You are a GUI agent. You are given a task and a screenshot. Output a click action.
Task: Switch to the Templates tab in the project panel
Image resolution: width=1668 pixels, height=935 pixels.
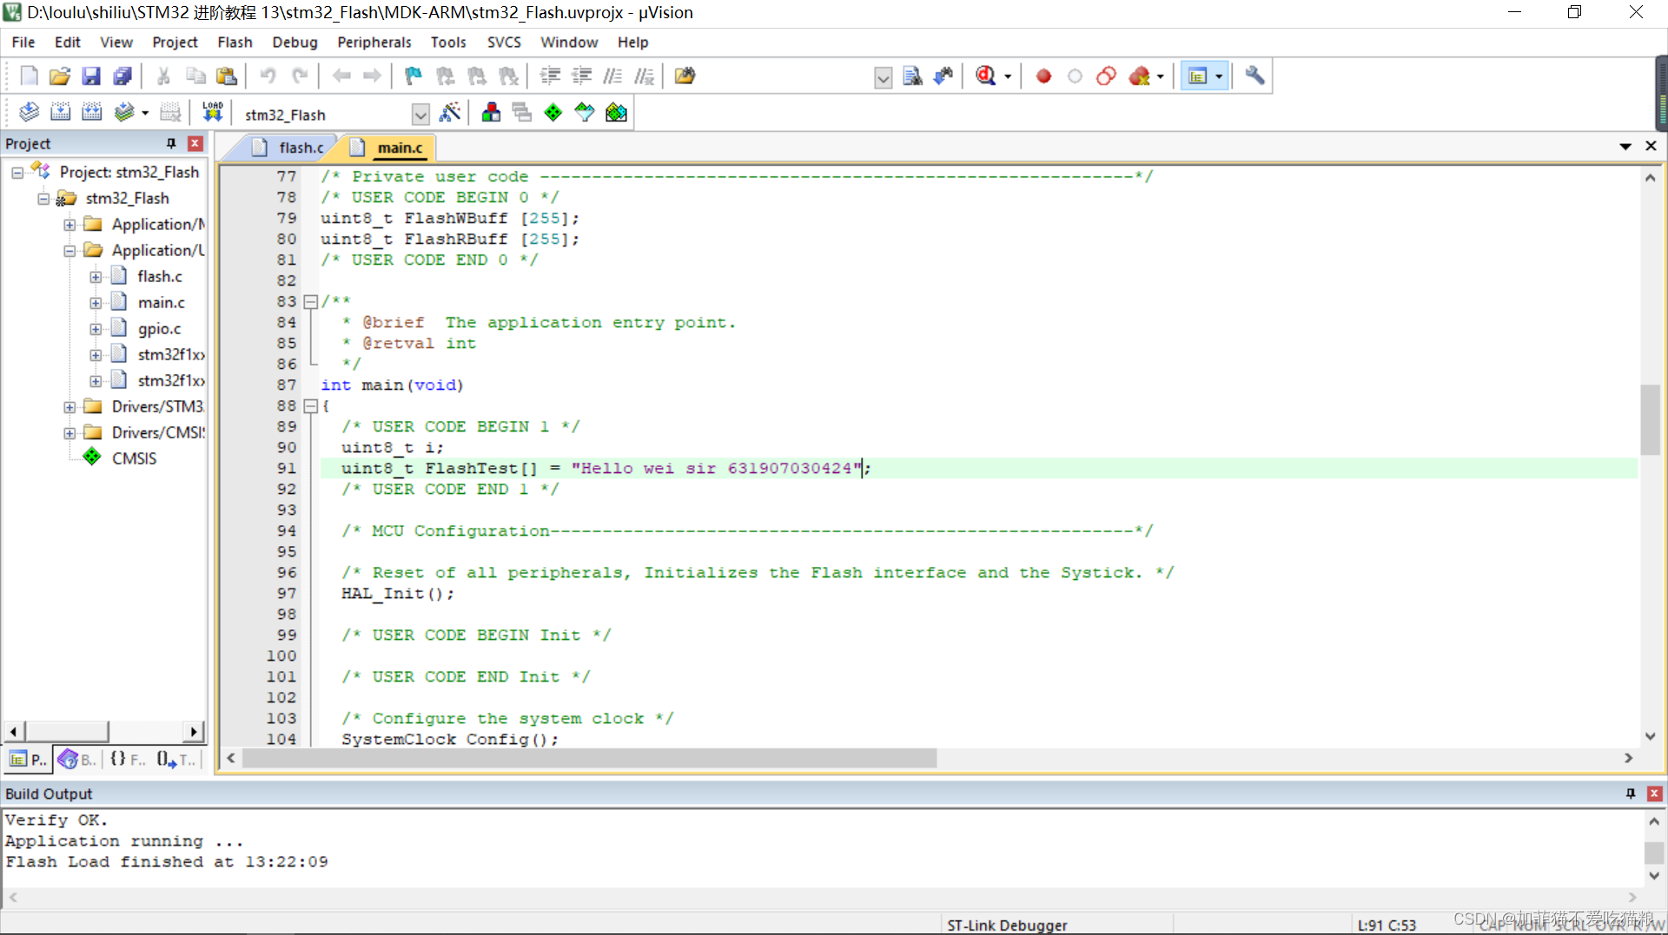click(x=176, y=760)
